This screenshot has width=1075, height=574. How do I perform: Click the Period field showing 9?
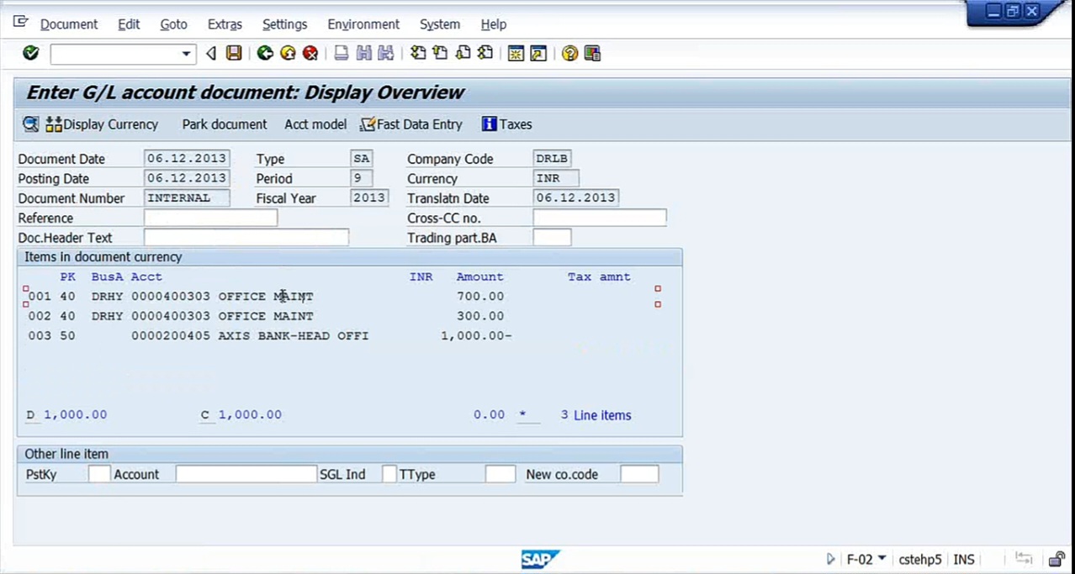pos(362,178)
